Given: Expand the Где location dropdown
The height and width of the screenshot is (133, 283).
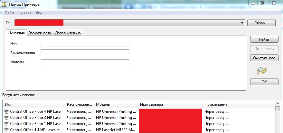Looking at the screenshot, I should point(242,23).
